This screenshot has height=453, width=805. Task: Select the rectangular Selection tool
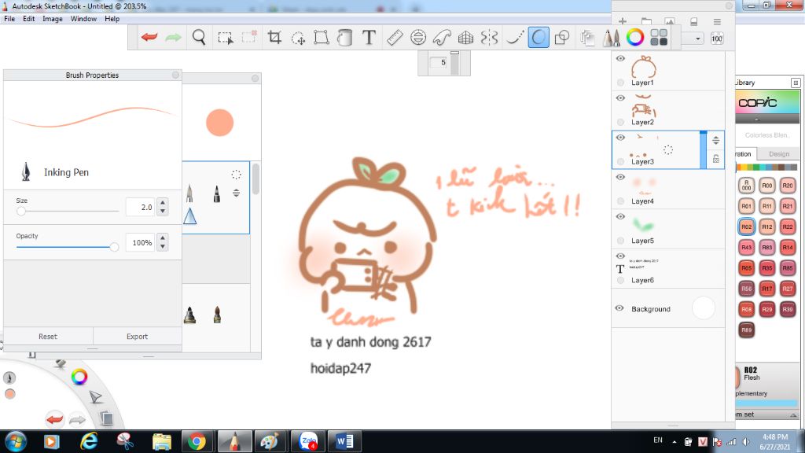pyautogui.click(x=226, y=38)
